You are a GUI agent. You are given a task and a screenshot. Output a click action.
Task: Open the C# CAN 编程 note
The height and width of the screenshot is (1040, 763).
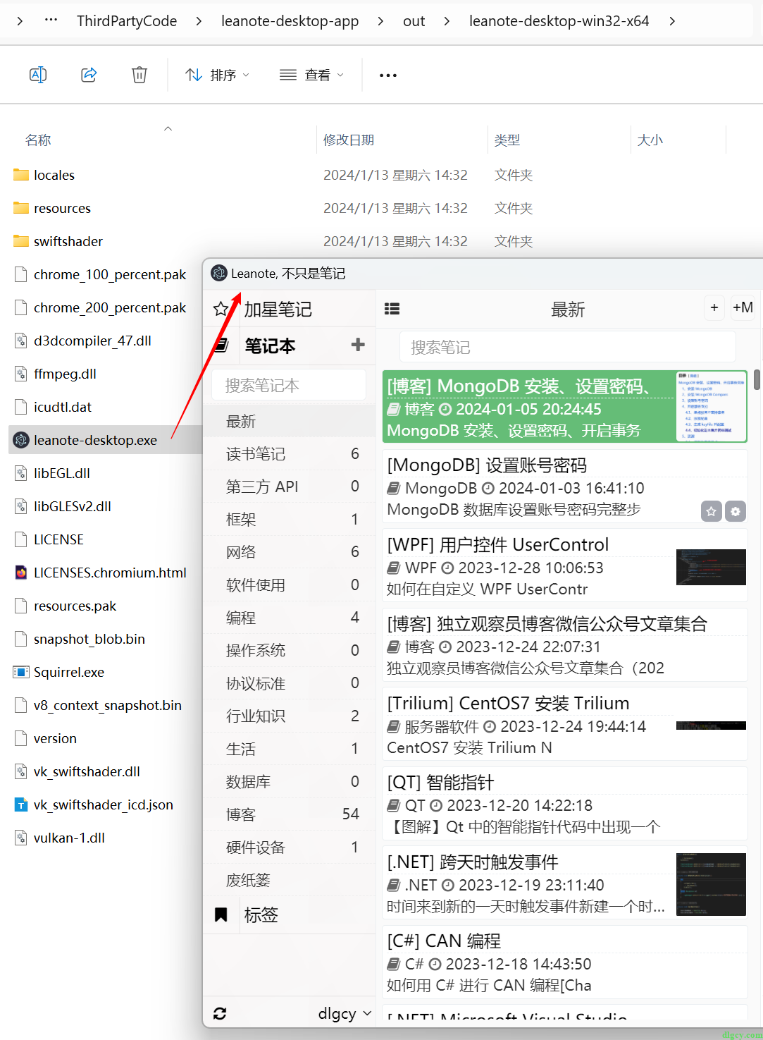click(564, 962)
